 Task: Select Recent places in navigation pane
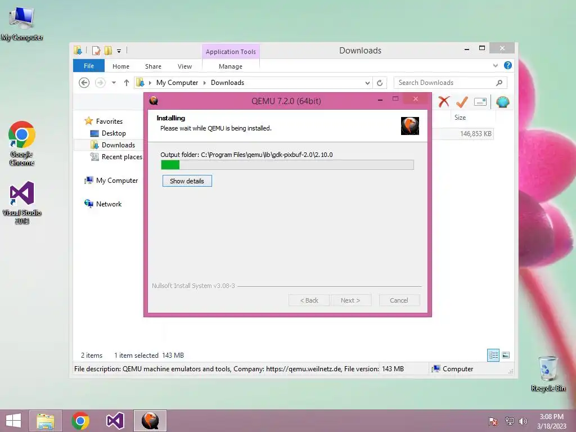point(121,157)
